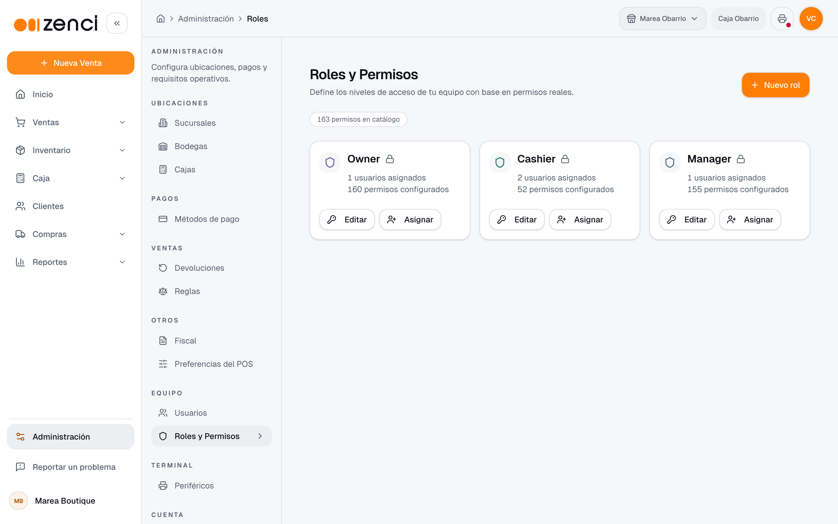Screen dimensions: 838x524
Task: Click the MB Marea Boutique avatar
Action: (x=19, y=501)
